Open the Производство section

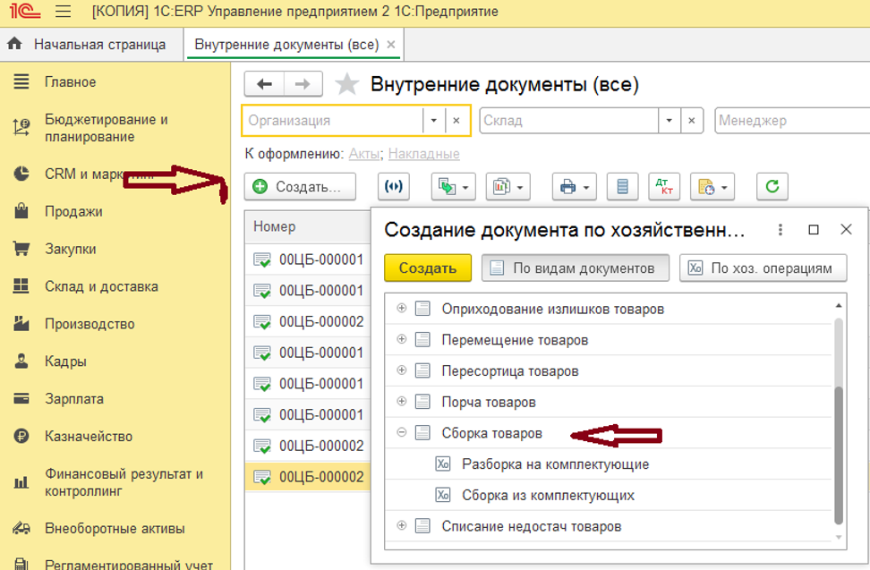(90, 324)
